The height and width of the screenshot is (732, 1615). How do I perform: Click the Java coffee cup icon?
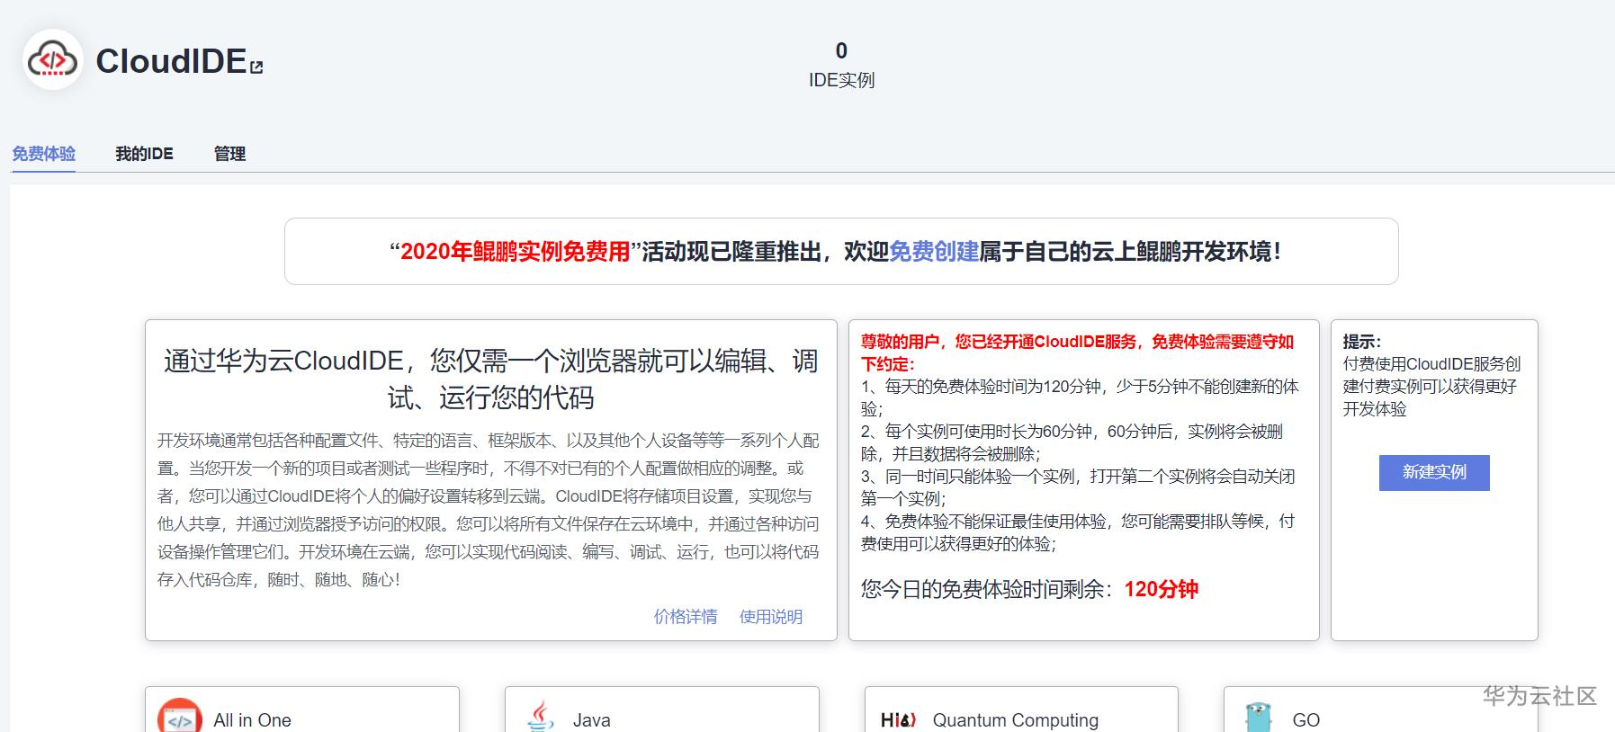tap(540, 717)
